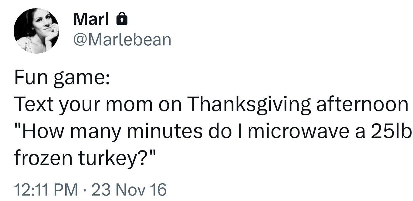Image resolution: width=413 pixels, height=201 pixels.
Task: Select the 23 Nov 16 date
Action: (x=129, y=190)
